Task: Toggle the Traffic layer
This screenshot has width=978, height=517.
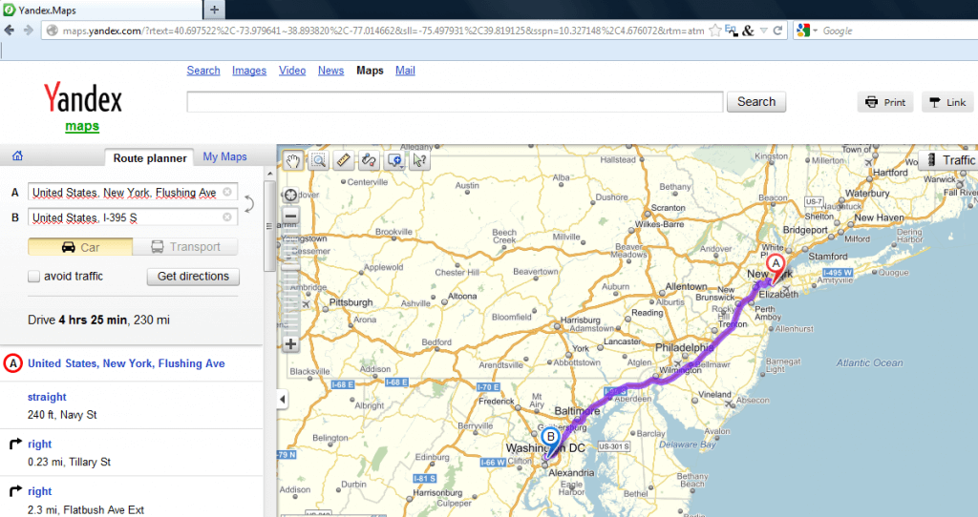Action: tap(948, 160)
